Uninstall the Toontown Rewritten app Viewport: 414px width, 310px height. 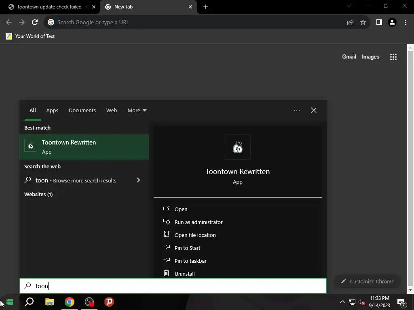coord(184,274)
